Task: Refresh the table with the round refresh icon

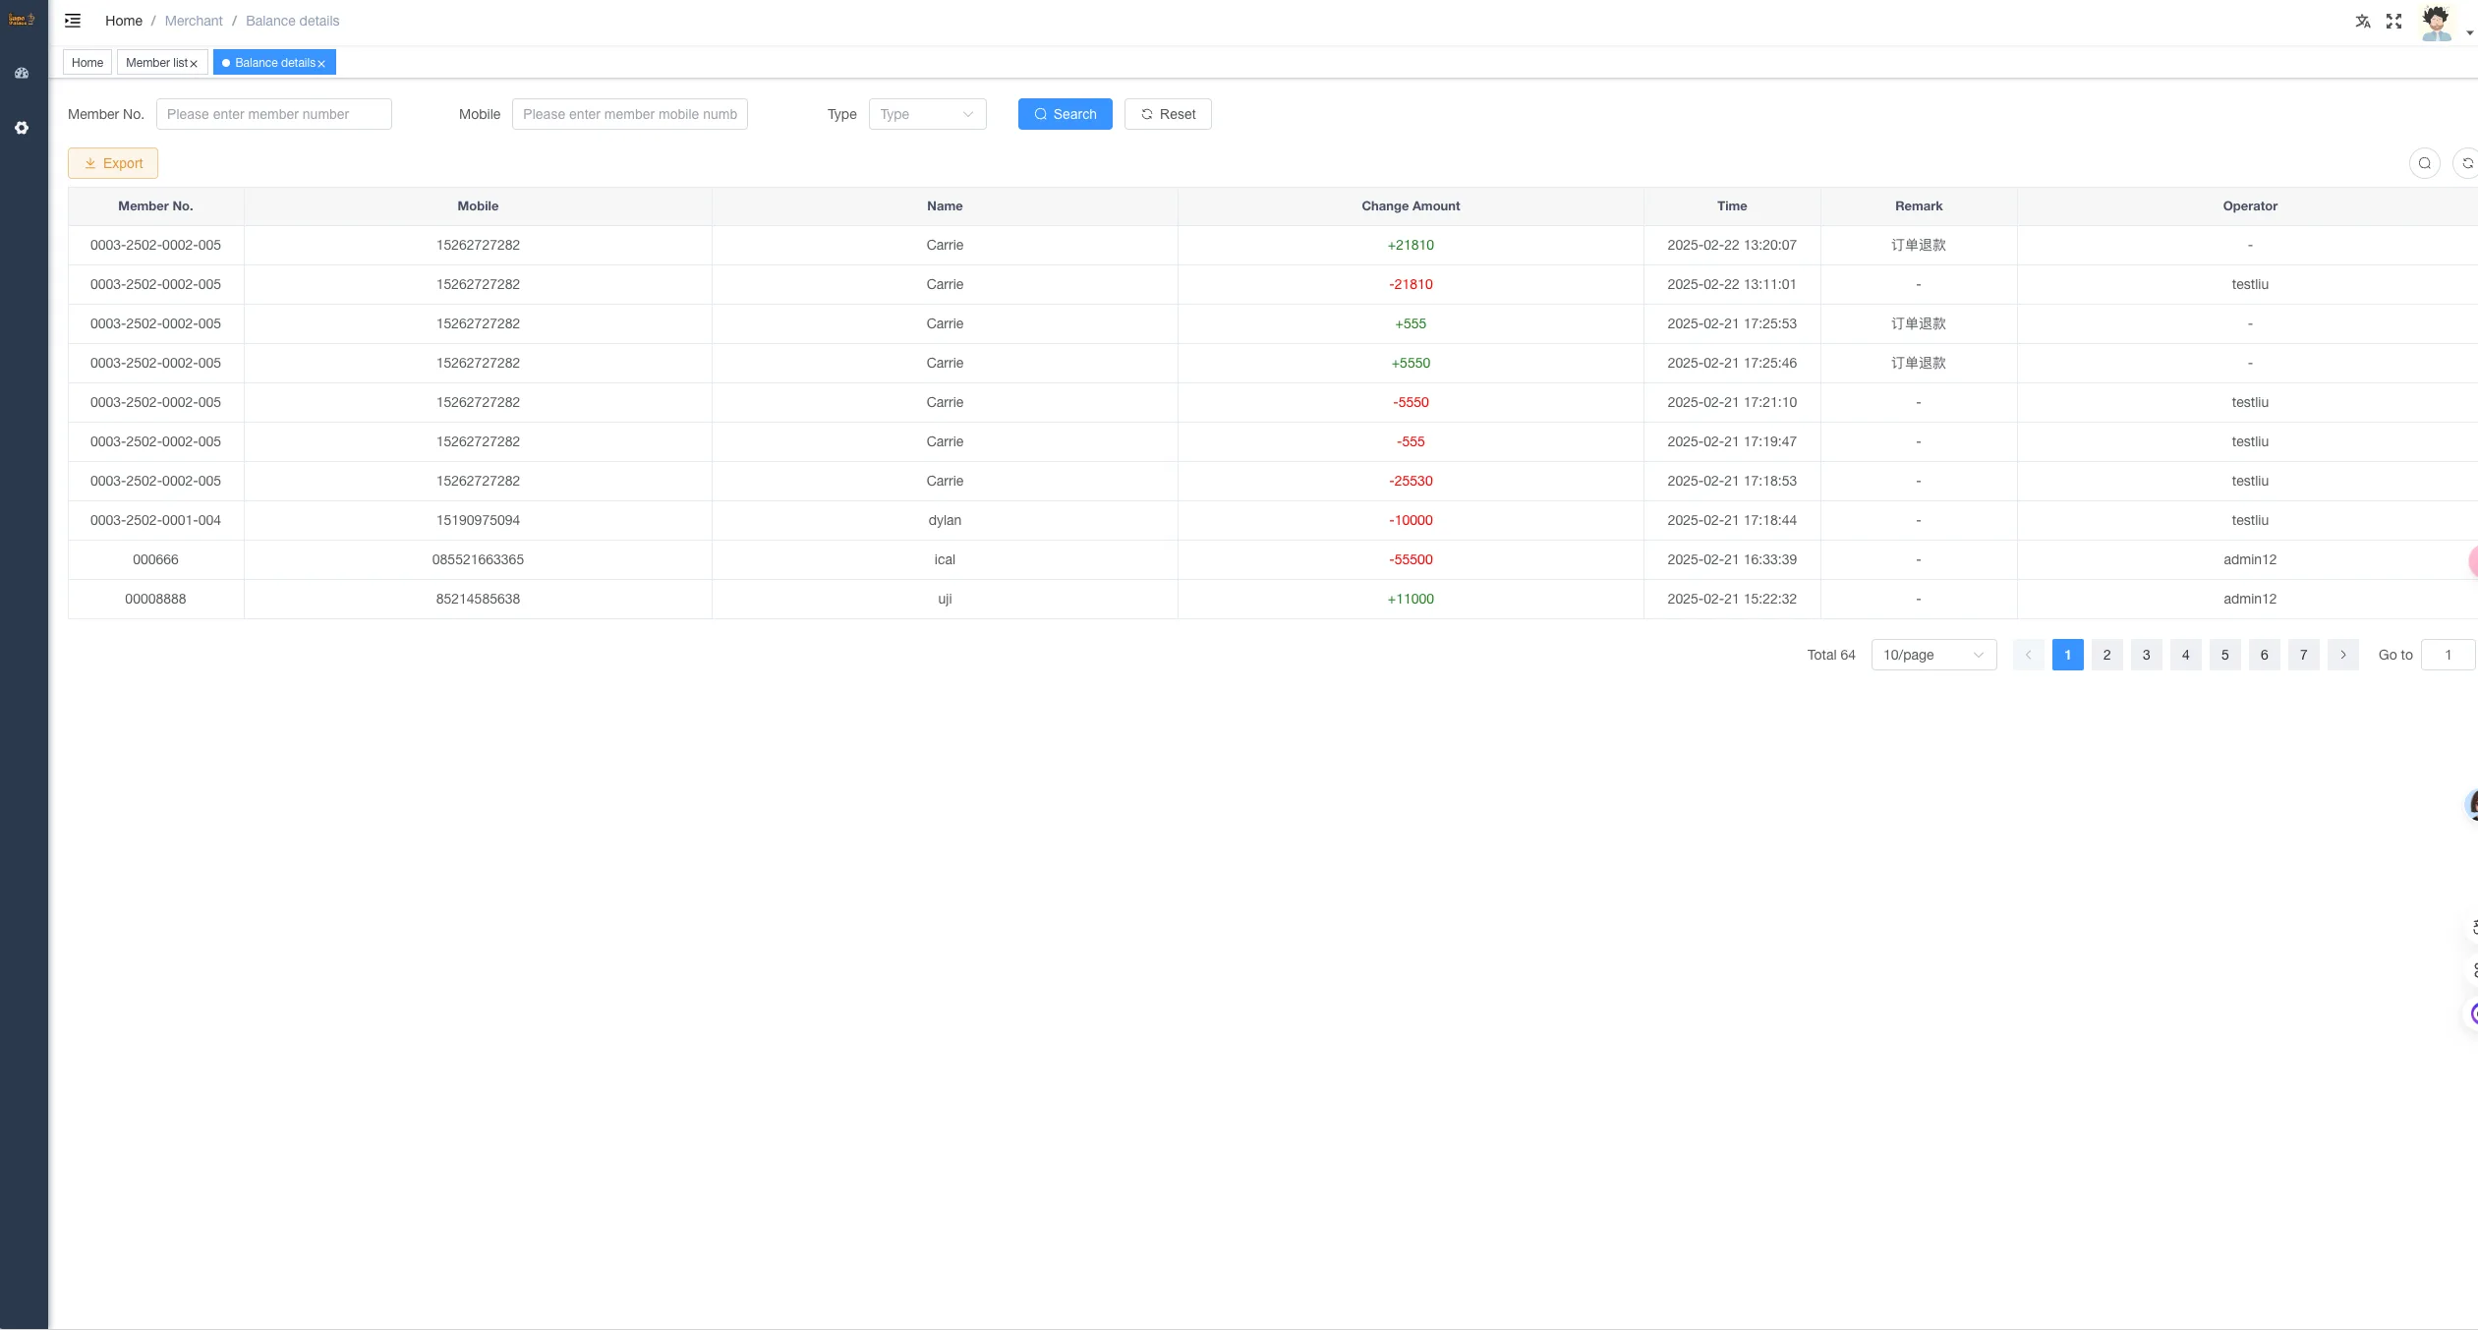Action: tap(2466, 163)
